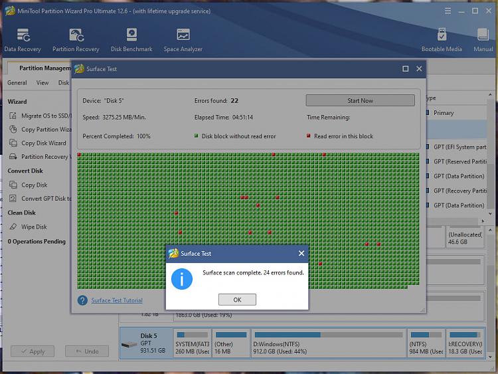Image resolution: width=498 pixels, height=374 pixels.
Task: Select the Partition Management tab
Action: tap(40, 68)
